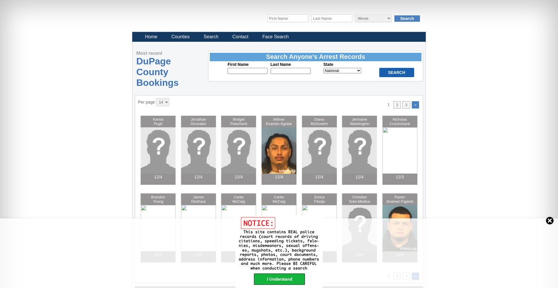Click the I Understand button
Screen dimensions: 558x288
[x=279, y=279]
